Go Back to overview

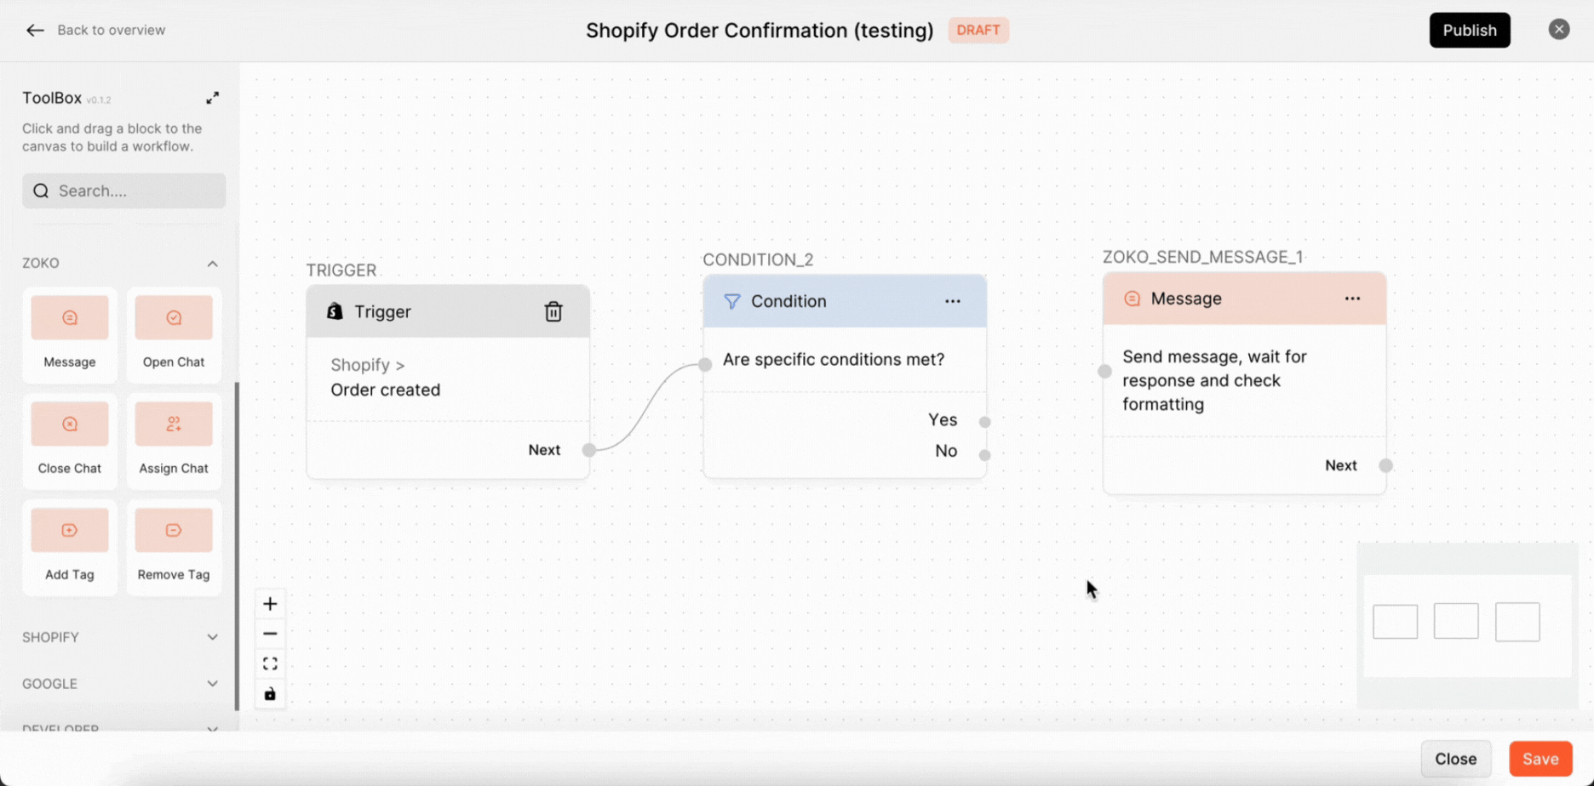111,30
